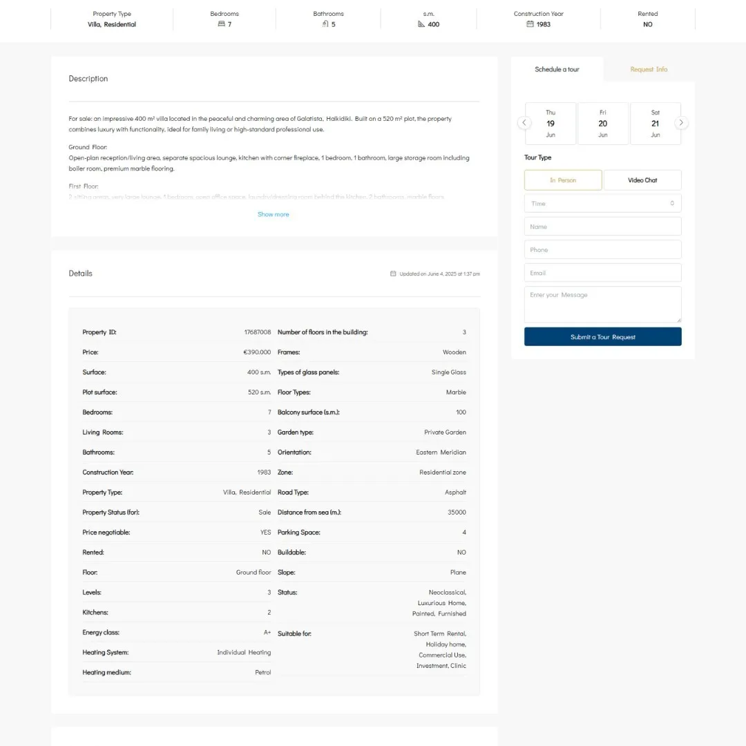746x746 pixels.
Task: Click Property Status value Sale
Action: point(265,512)
